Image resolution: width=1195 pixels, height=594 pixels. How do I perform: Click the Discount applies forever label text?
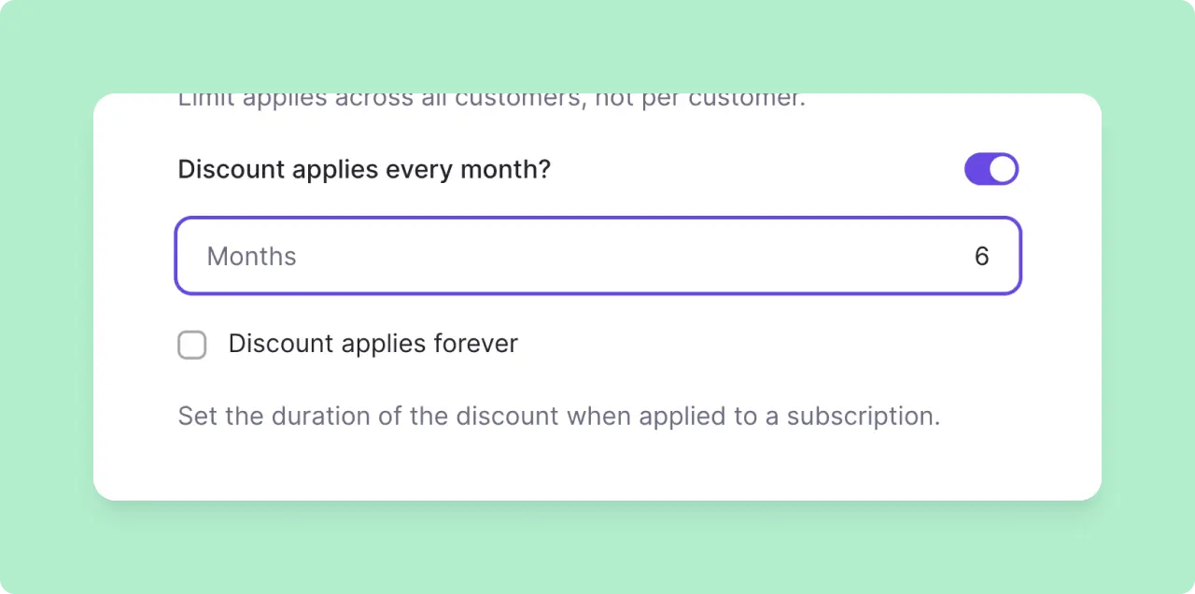(373, 344)
